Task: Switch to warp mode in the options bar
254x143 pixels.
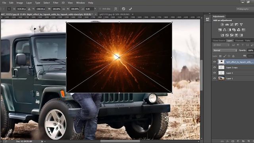Action: [115, 9]
